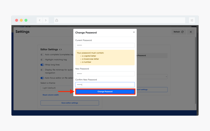
Task: Click the lock icon in address bar
Action: [57, 20]
